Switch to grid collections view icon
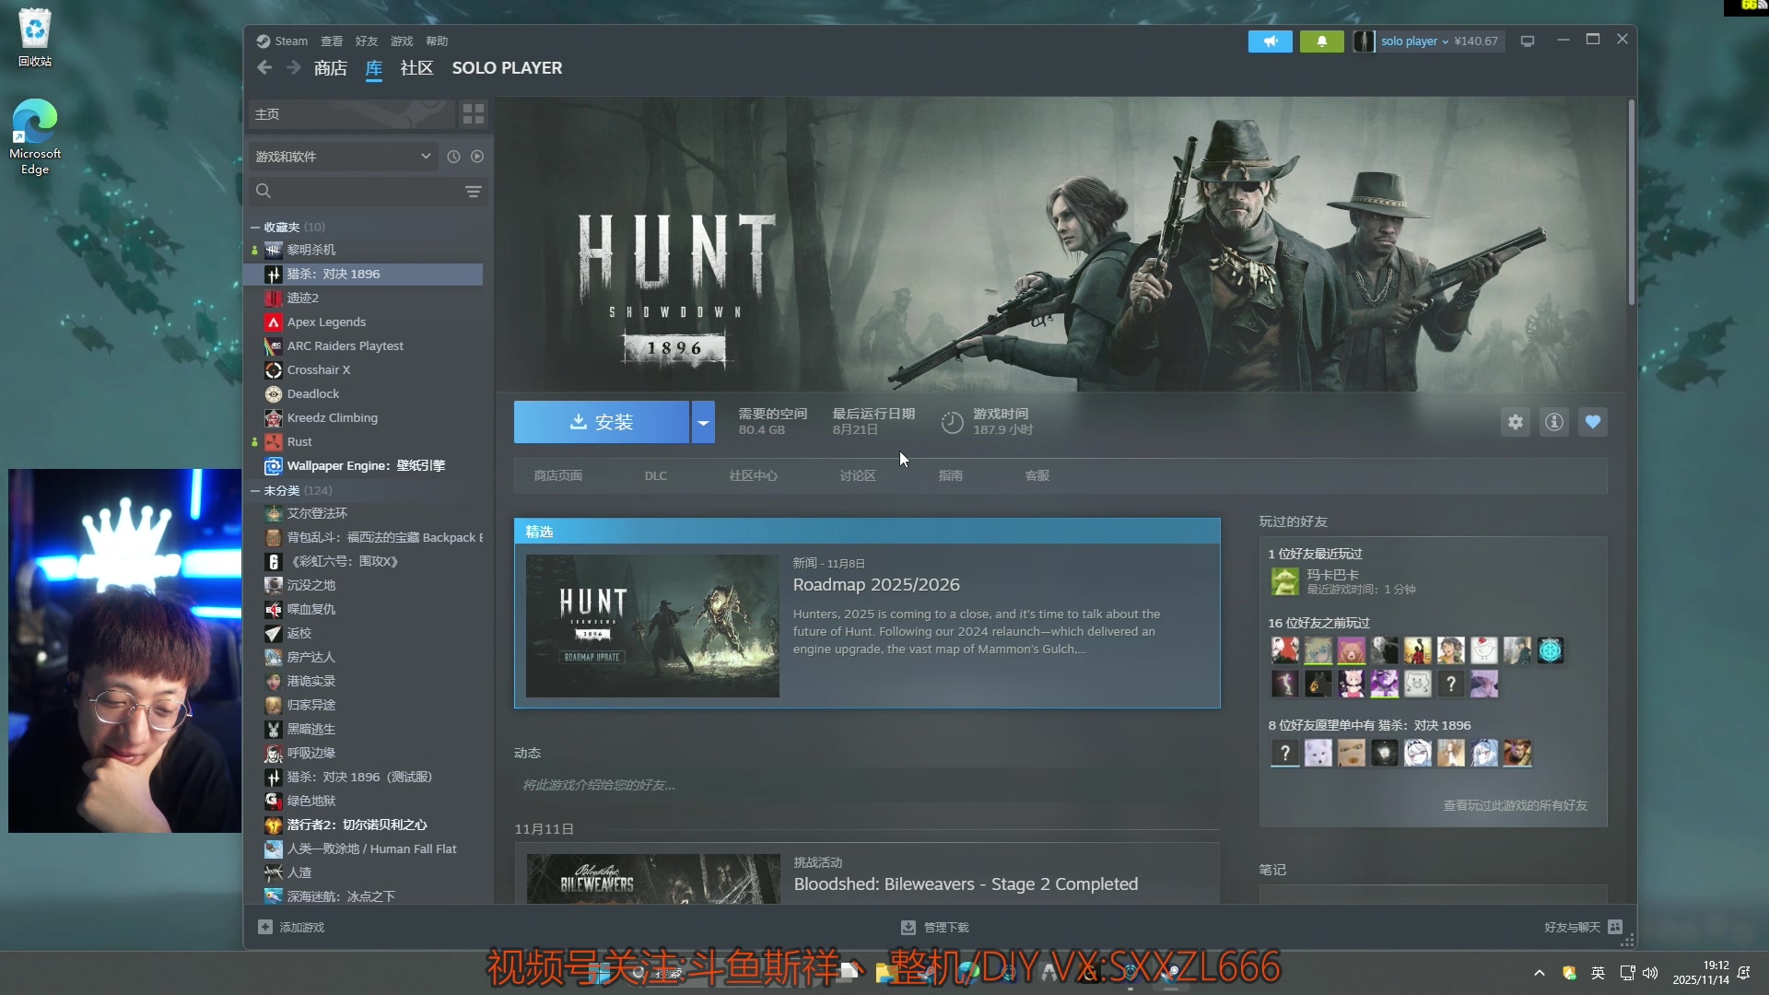 click(x=474, y=114)
